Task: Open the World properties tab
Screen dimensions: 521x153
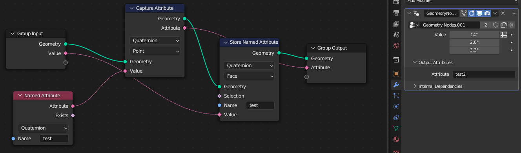Action: 396,45
